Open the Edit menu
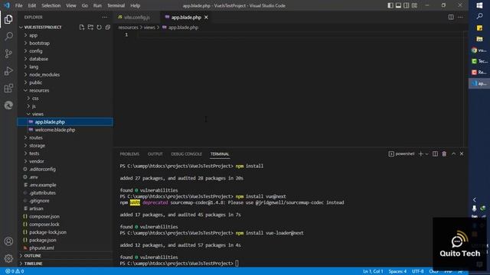This screenshot has height=275, width=490. coord(32,5)
